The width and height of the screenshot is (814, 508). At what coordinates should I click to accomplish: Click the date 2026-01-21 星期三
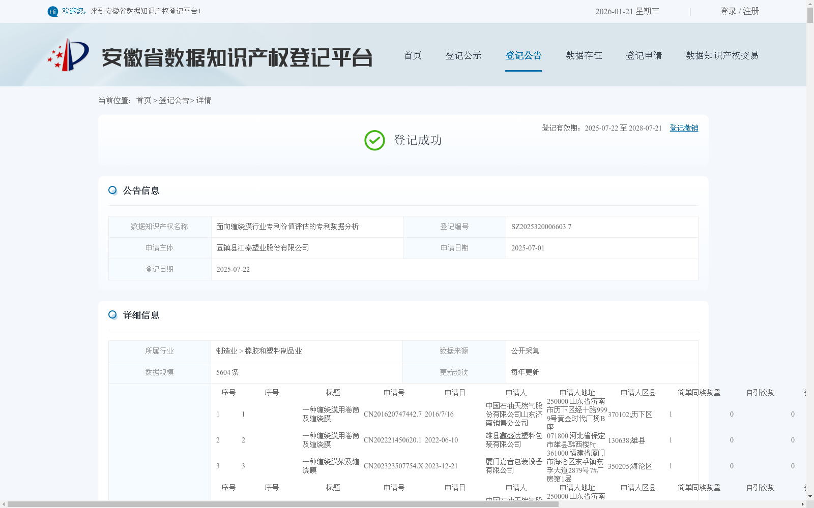pyautogui.click(x=627, y=11)
